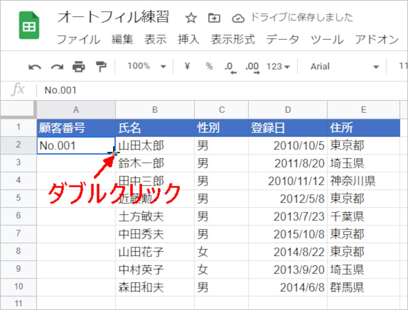The height and width of the screenshot is (310, 408).
Task: Select the date cell 2013/7/23
Action: pos(288,216)
